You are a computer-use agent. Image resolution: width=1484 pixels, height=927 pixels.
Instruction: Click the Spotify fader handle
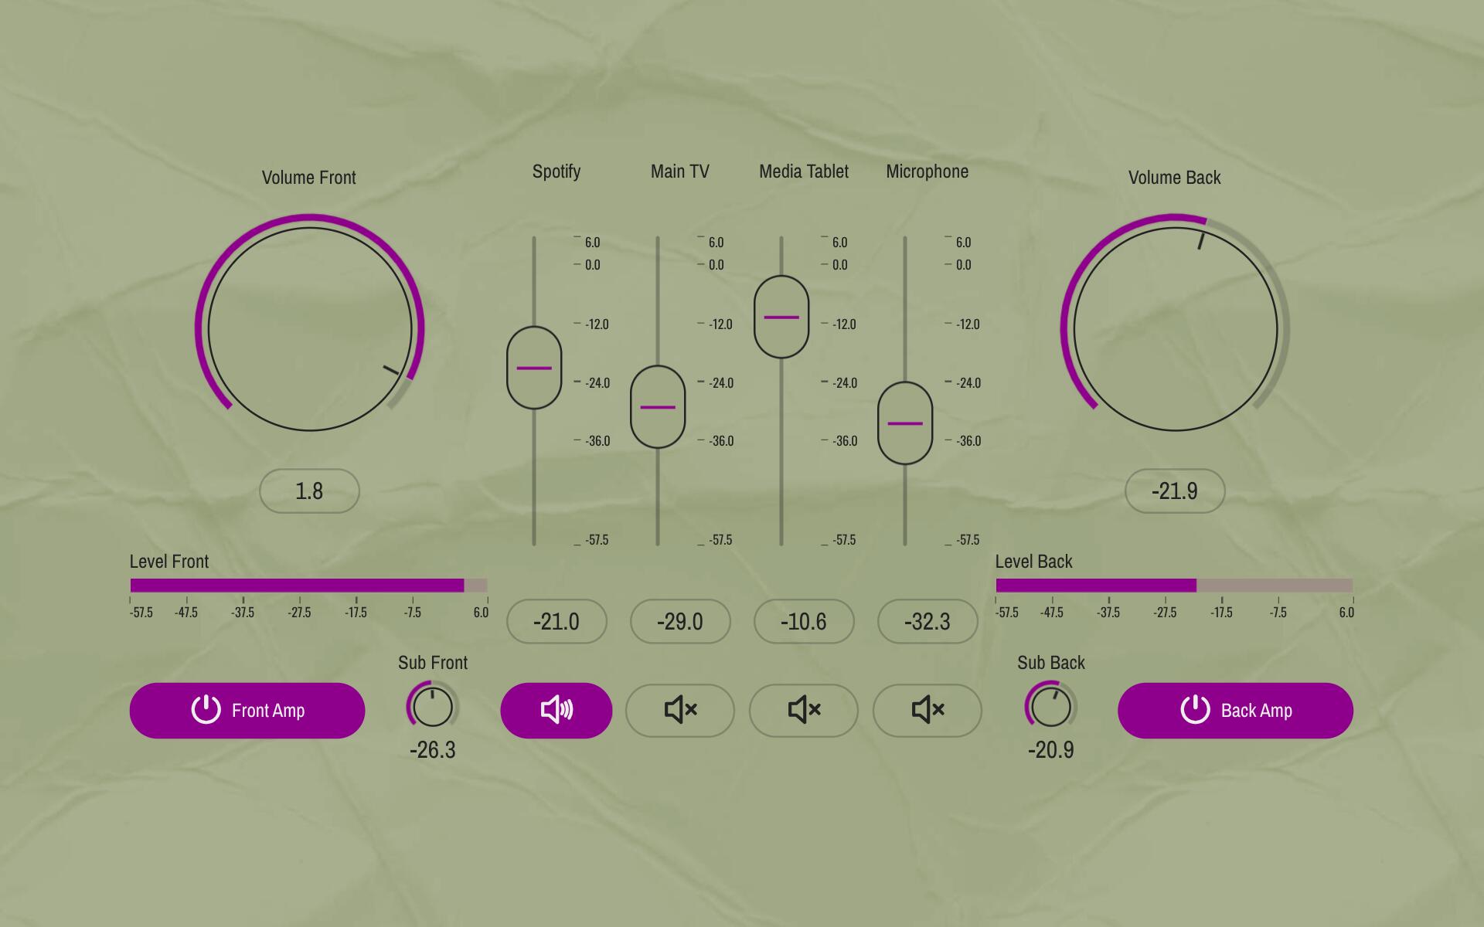(534, 368)
